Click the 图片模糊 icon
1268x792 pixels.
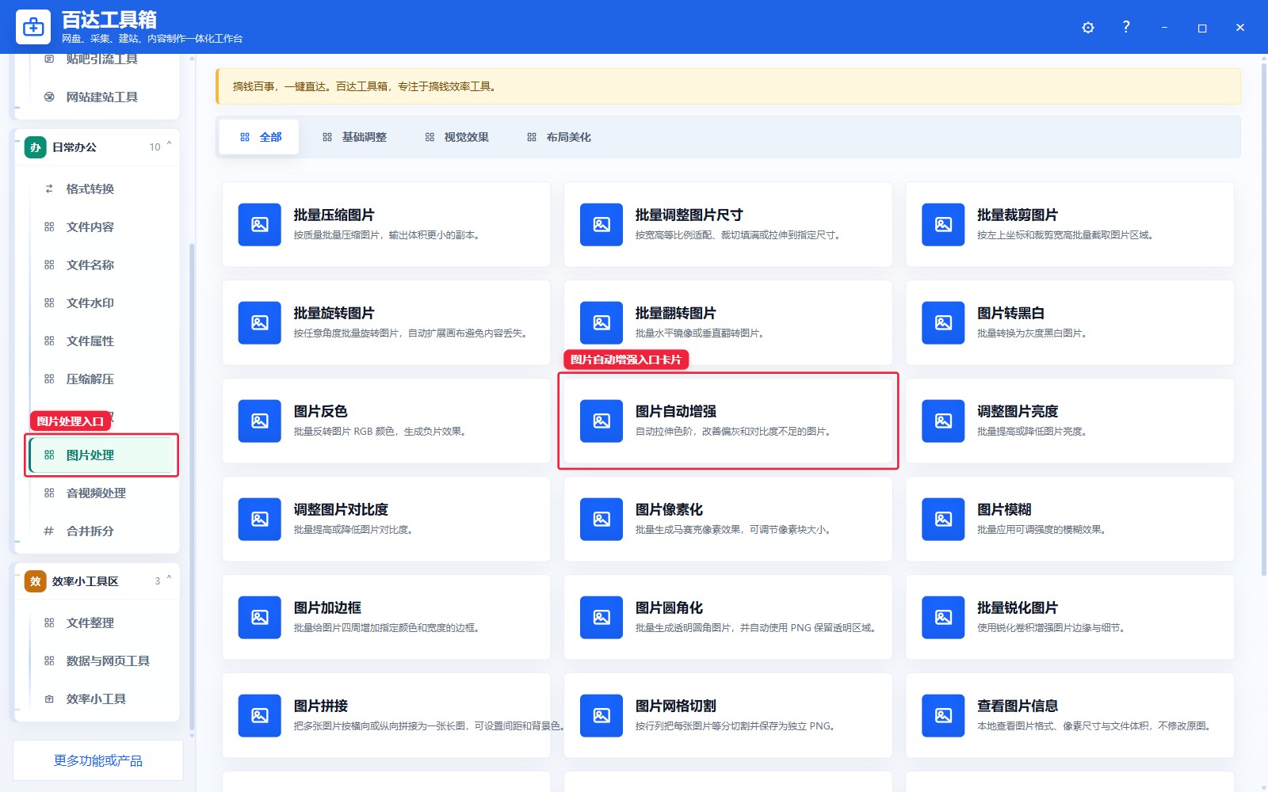click(x=943, y=520)
